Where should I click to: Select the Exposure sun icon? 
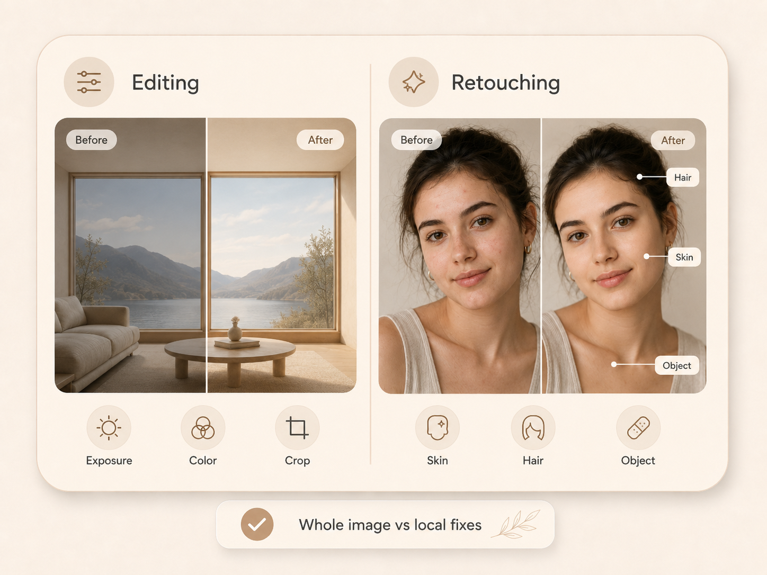pyautogui.click(x=109, y=428)
